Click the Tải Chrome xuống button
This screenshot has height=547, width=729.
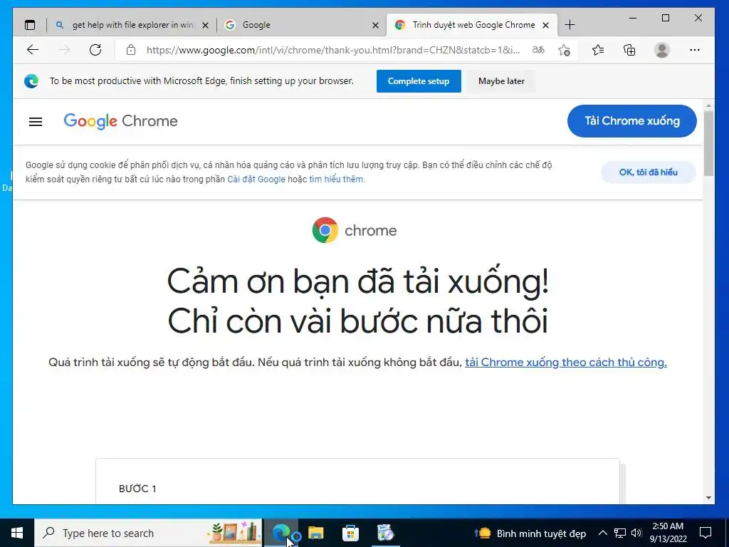click(632, 121)
